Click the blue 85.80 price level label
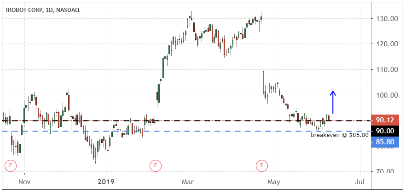This screenshot has height=192, width=405. pyautogui.click(x=384, y=142)
